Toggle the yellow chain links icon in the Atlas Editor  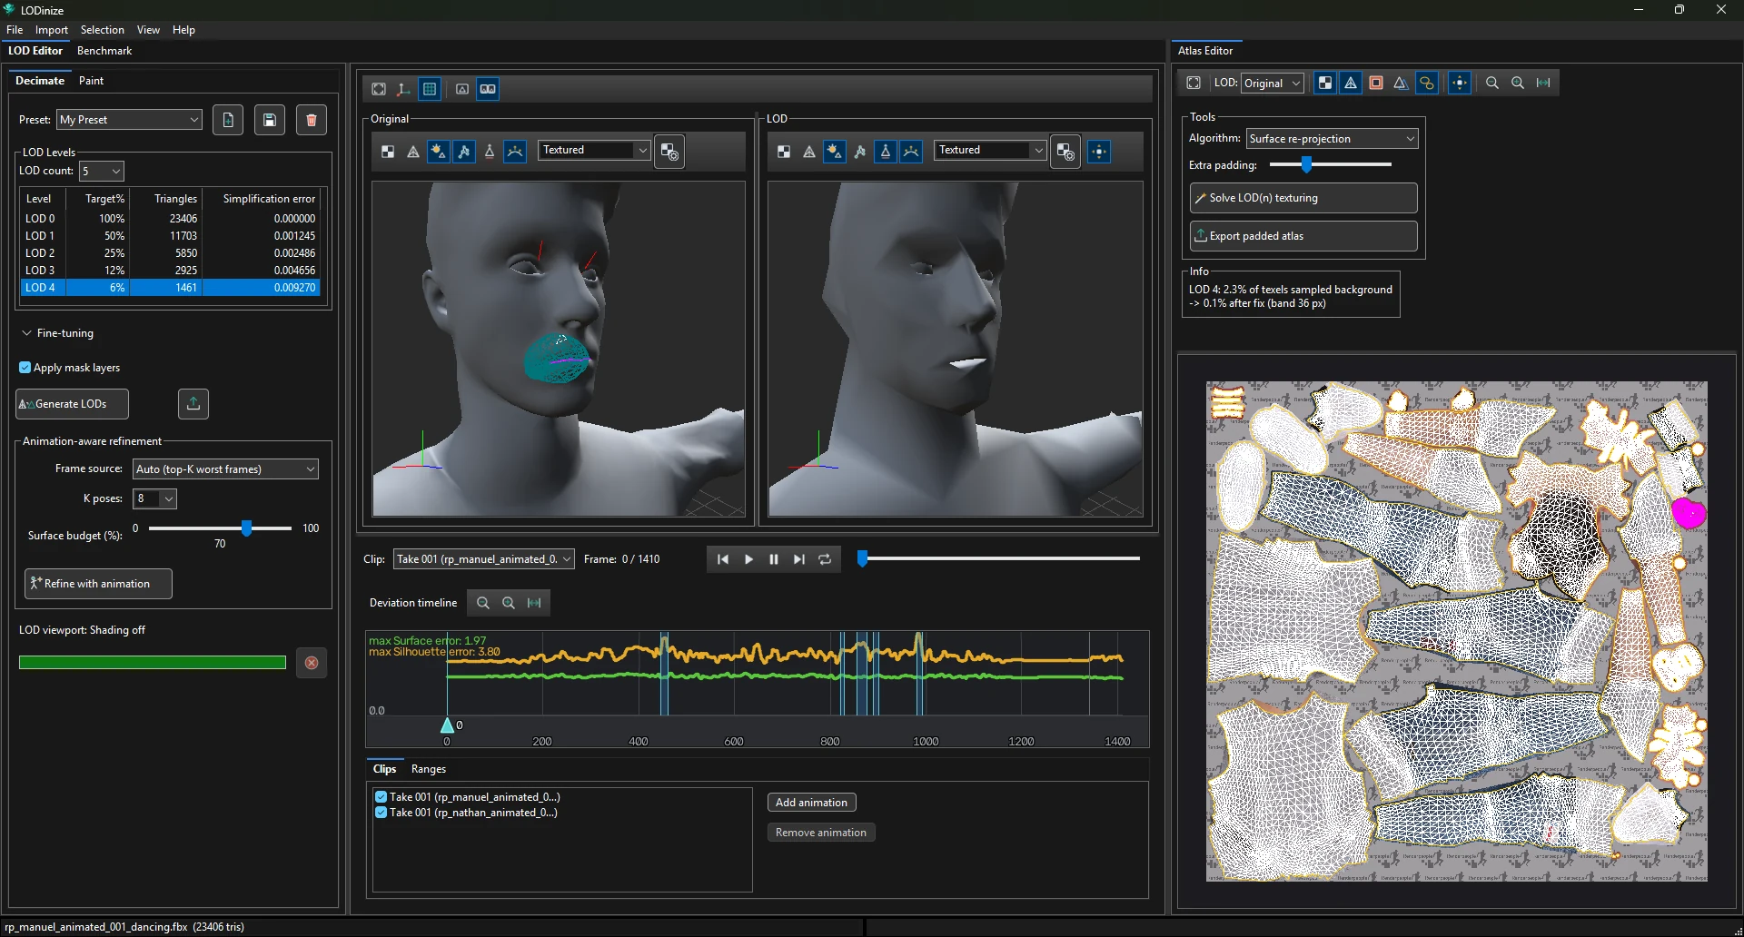pos(1427,83)
